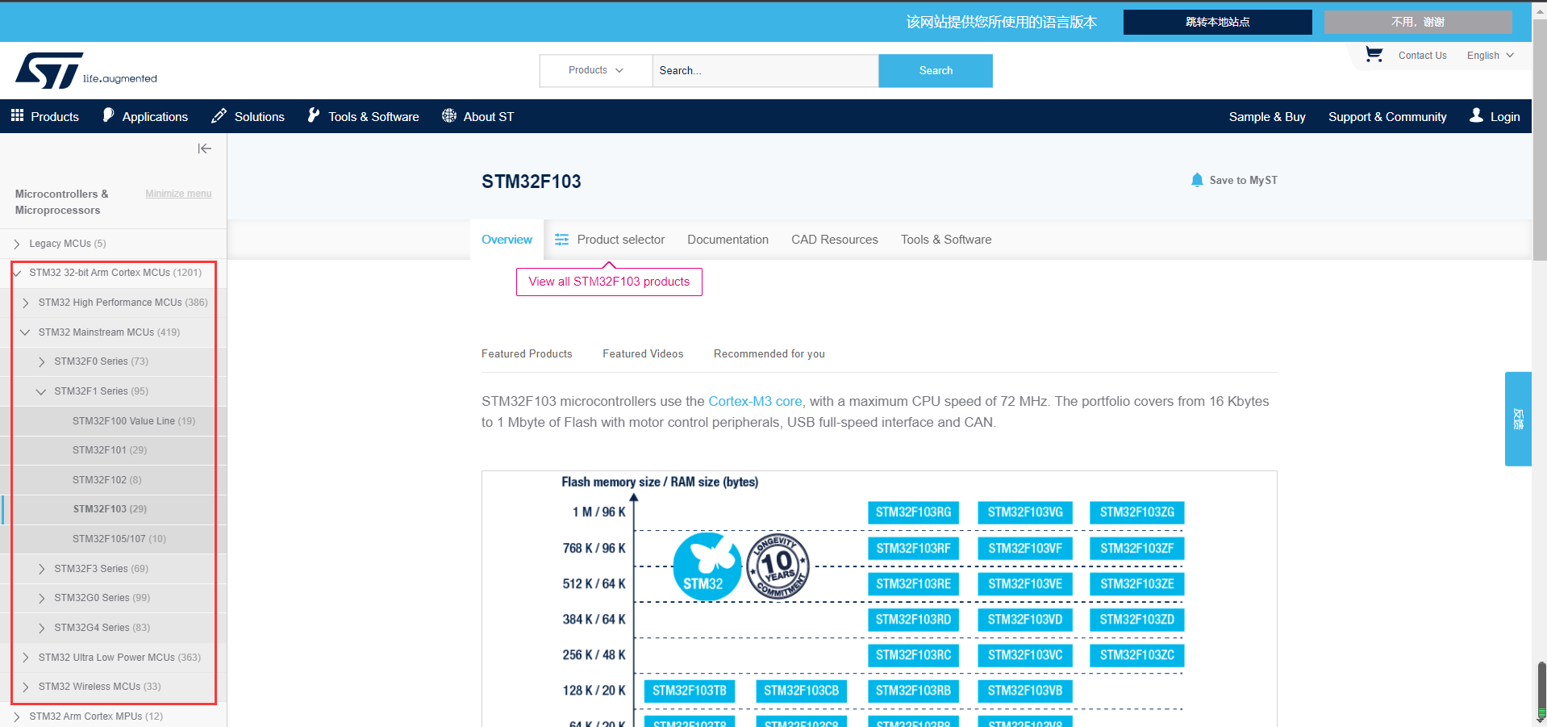Collapse the sidebar with the arrow icon
The image size is (1547, 727).
pos(205,148)
